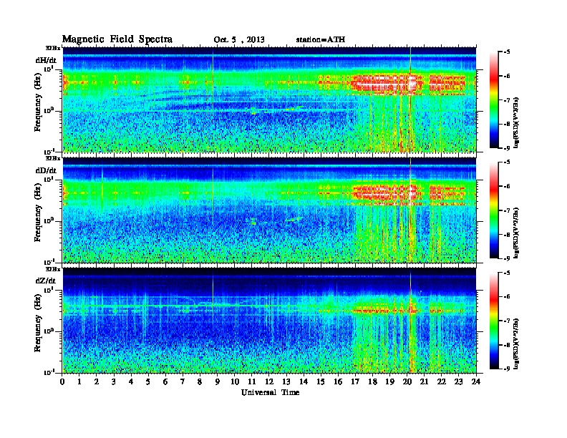Click the "20" hour tick on Universal Time axis
This screenshot has height=438, width=567.
coord(407,381)
